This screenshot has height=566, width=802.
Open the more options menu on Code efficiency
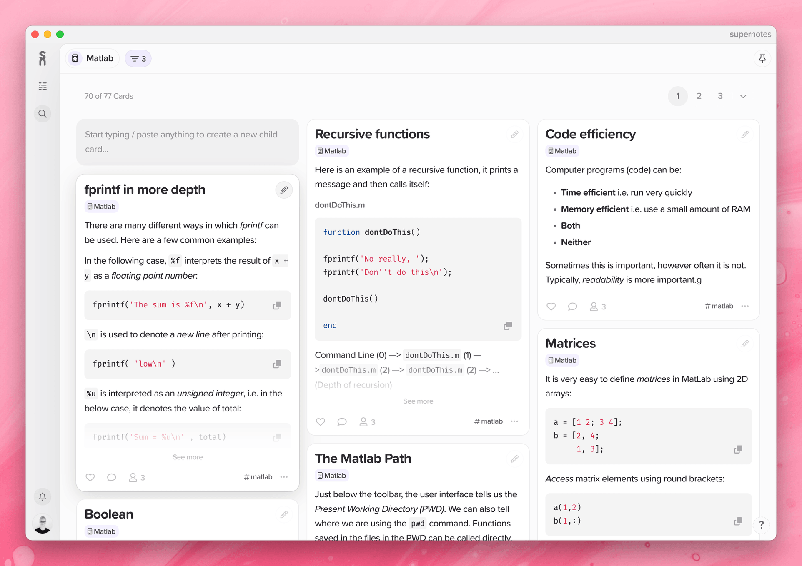point(745,307)
